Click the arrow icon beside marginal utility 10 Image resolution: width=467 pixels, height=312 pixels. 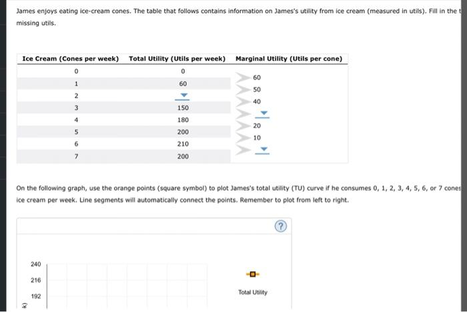243,138
